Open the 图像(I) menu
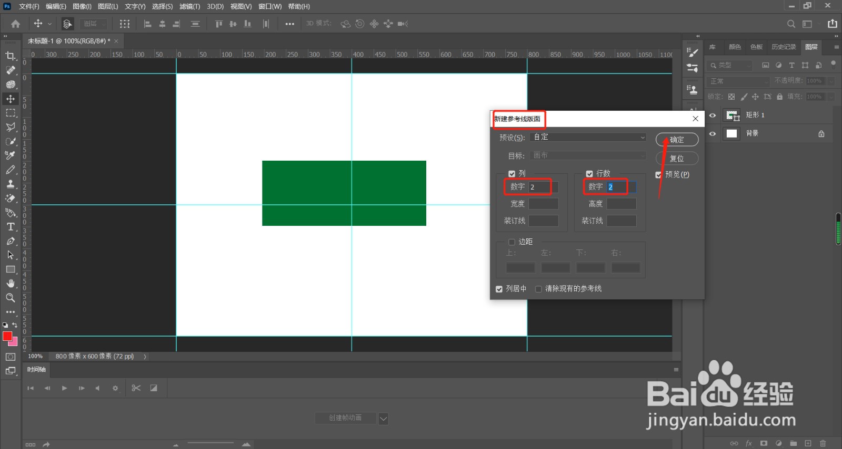 tap(82, 6)
